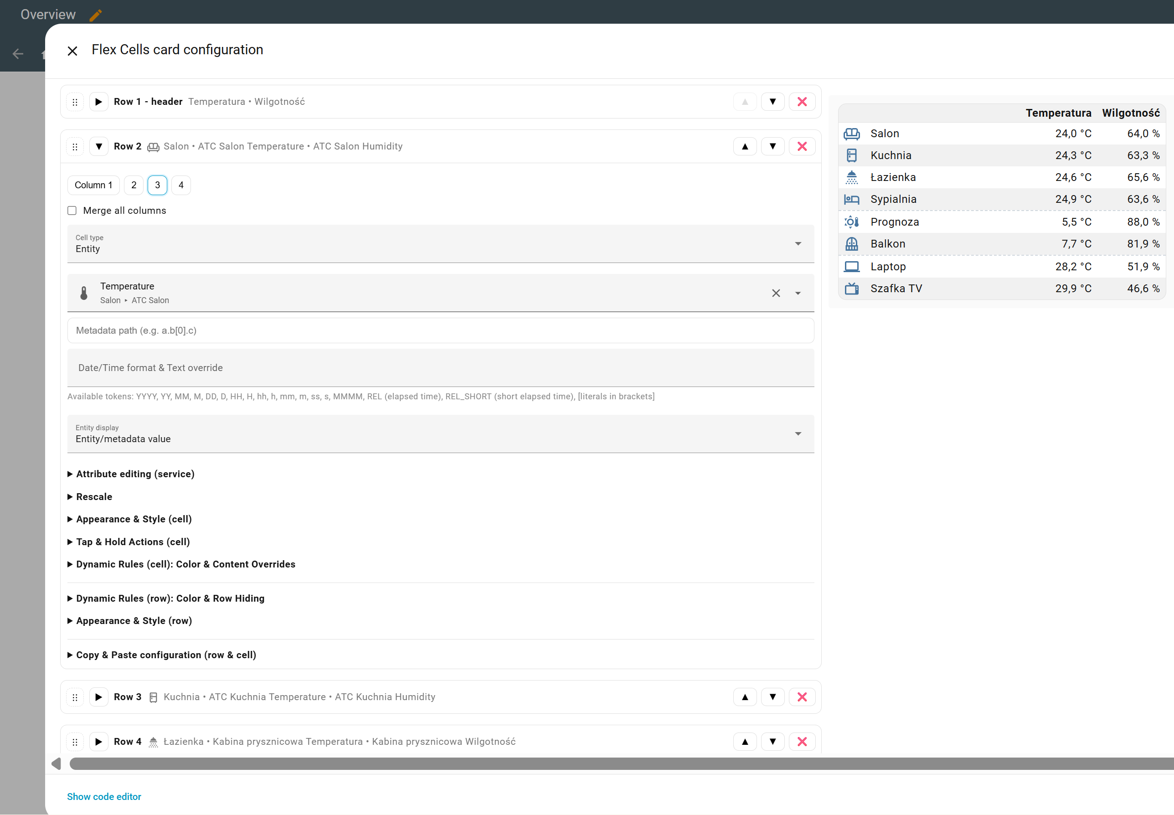Screen dimensions: 1174x815
Task: Click the Szafka TV icon in preview
Action: click(851, 289)
